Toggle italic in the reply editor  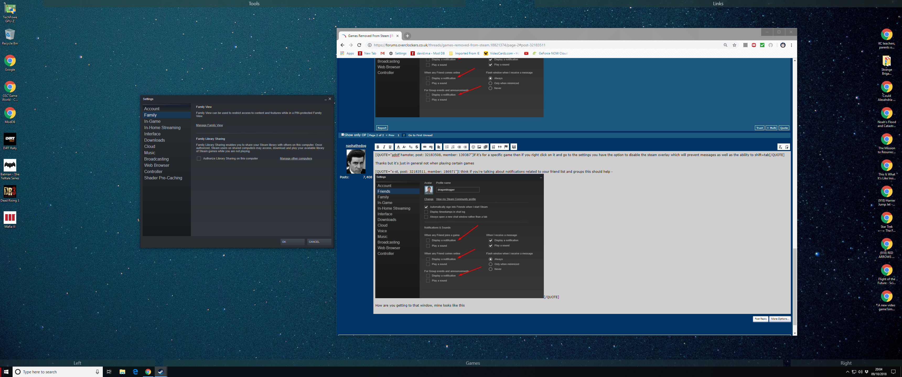384,147
